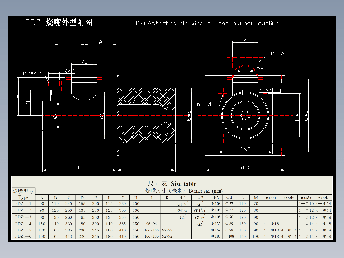Select the 'n3*d3' annotation in the front view

[206, 104]
